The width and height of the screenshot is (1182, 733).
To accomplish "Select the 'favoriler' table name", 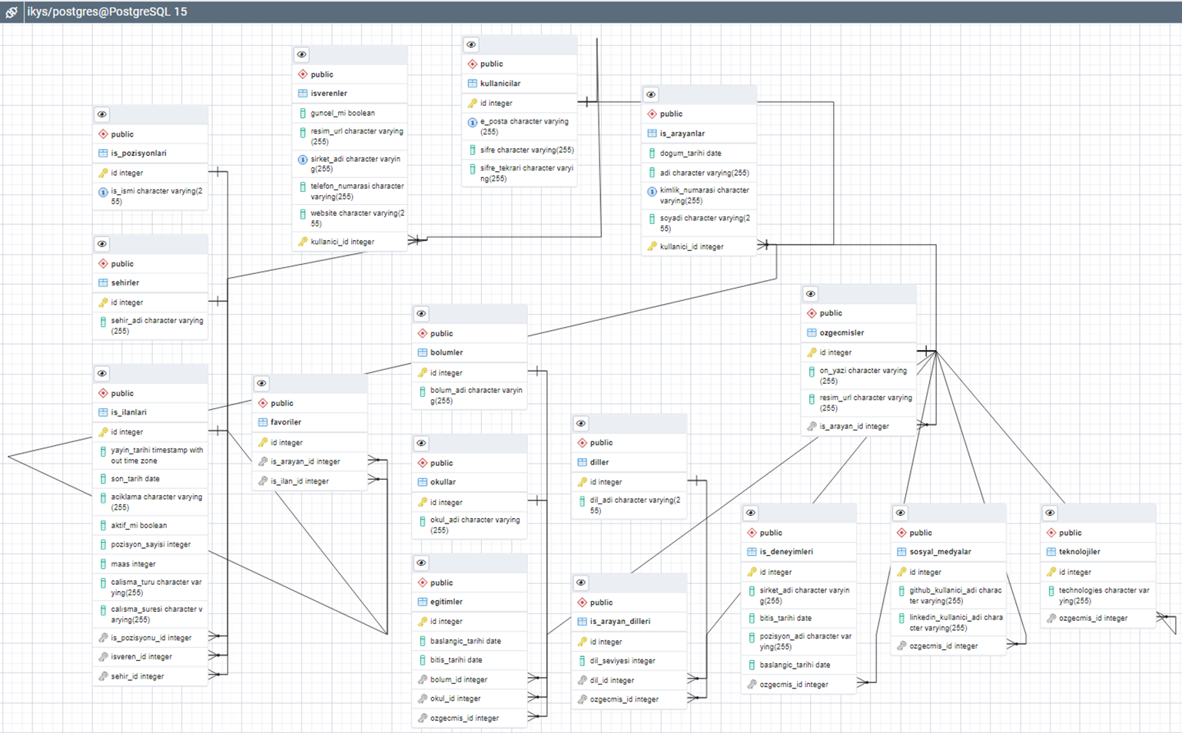I will click(286, 422).
